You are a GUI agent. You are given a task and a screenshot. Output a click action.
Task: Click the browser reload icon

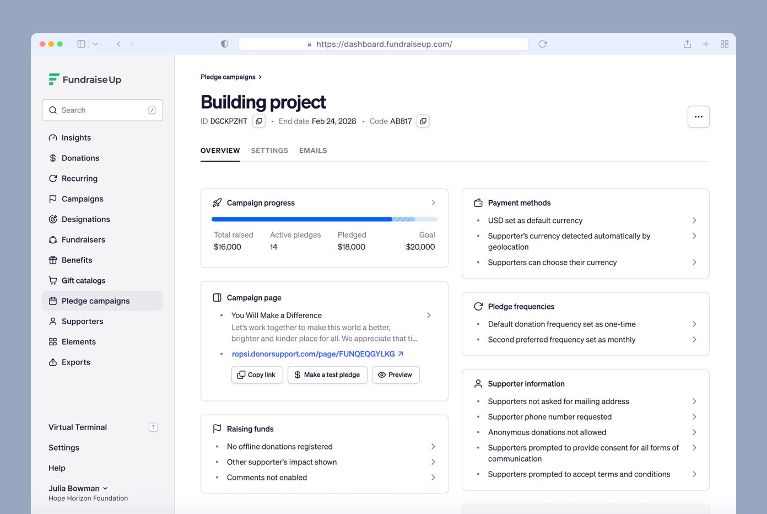pyautogui.click(x=543, y=44)
